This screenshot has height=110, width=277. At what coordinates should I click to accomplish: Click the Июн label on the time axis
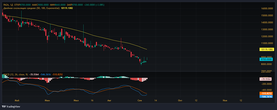[47, 101]
